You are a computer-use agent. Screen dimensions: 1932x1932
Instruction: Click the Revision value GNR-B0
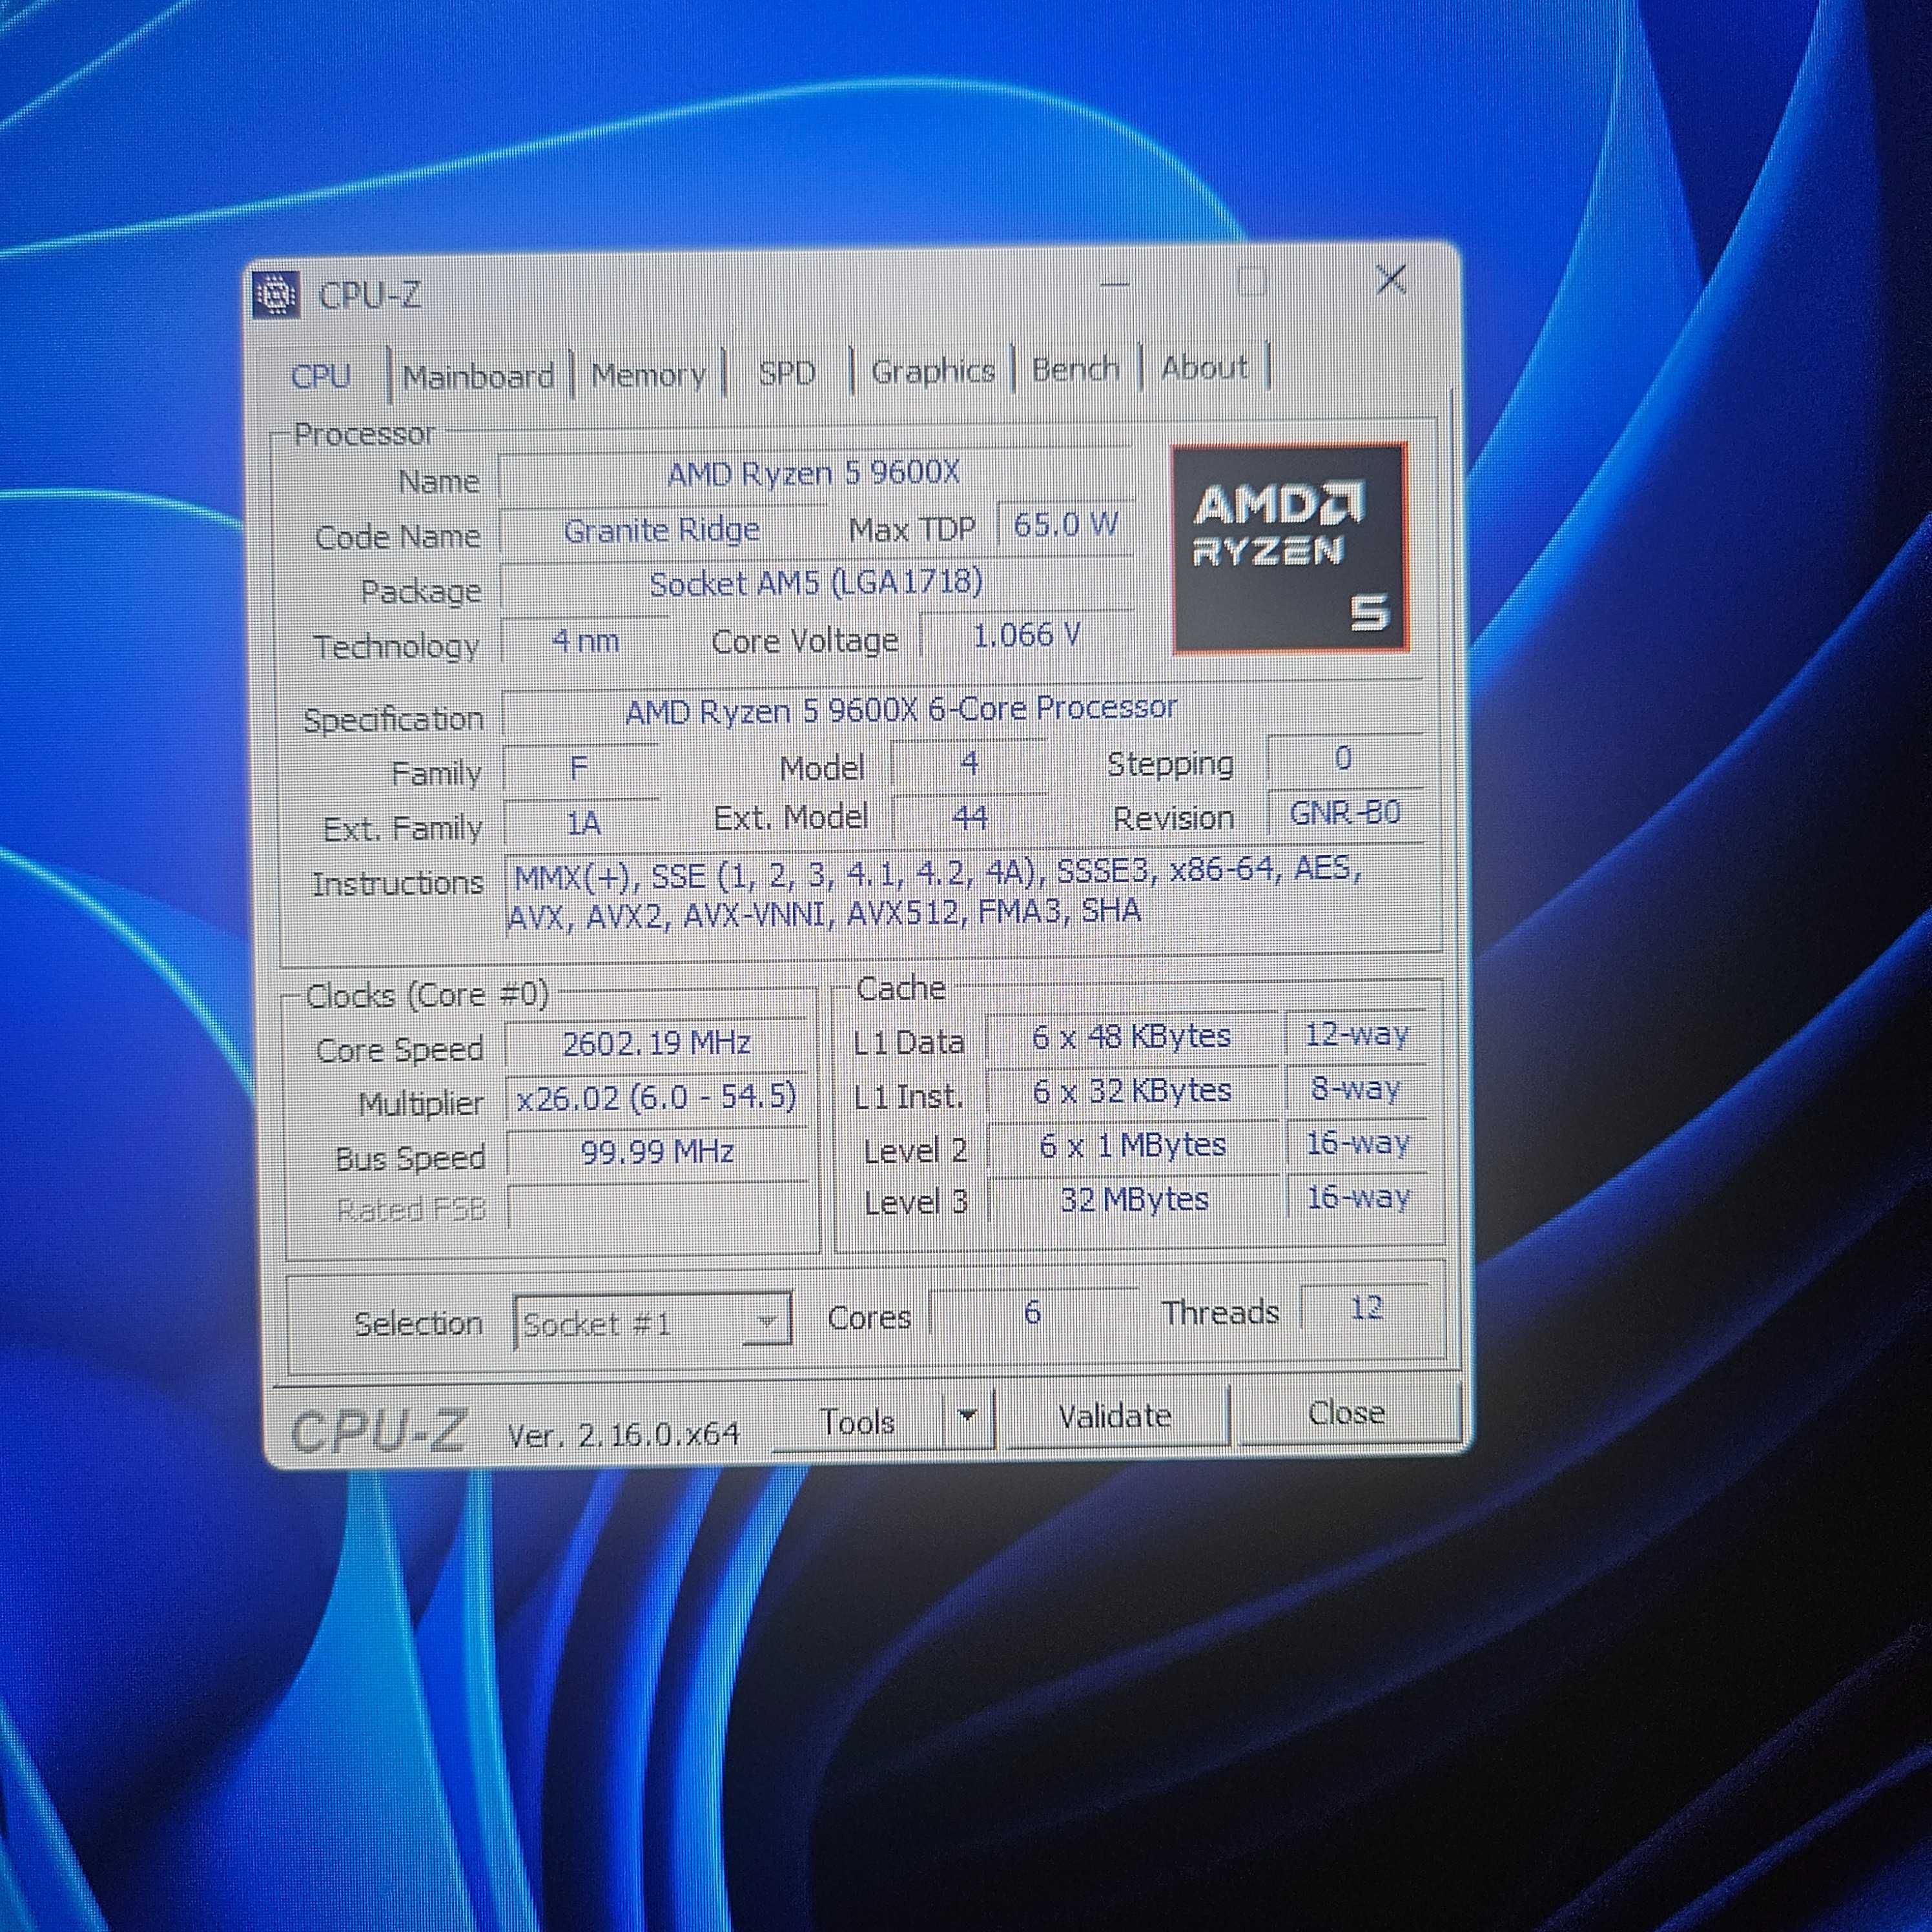(x=1345, y=813)
